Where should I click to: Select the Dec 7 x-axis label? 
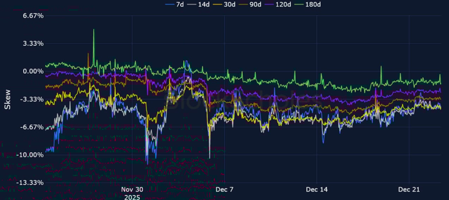224,189
